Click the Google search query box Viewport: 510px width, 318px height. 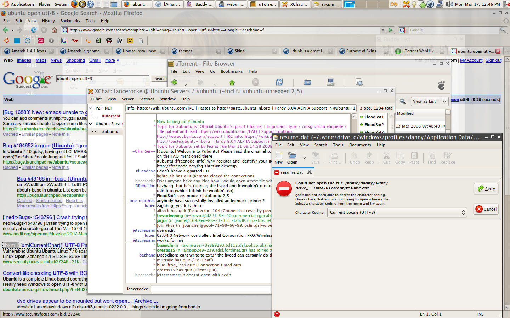[x=103, y=78]
